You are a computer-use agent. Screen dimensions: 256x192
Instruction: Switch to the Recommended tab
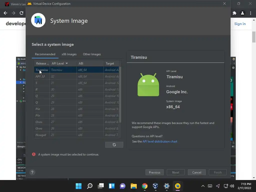45,54
